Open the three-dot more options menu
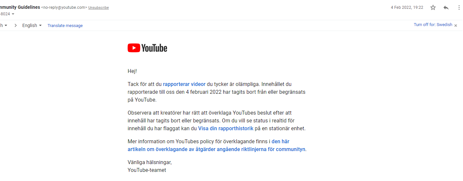 (459, 7)
